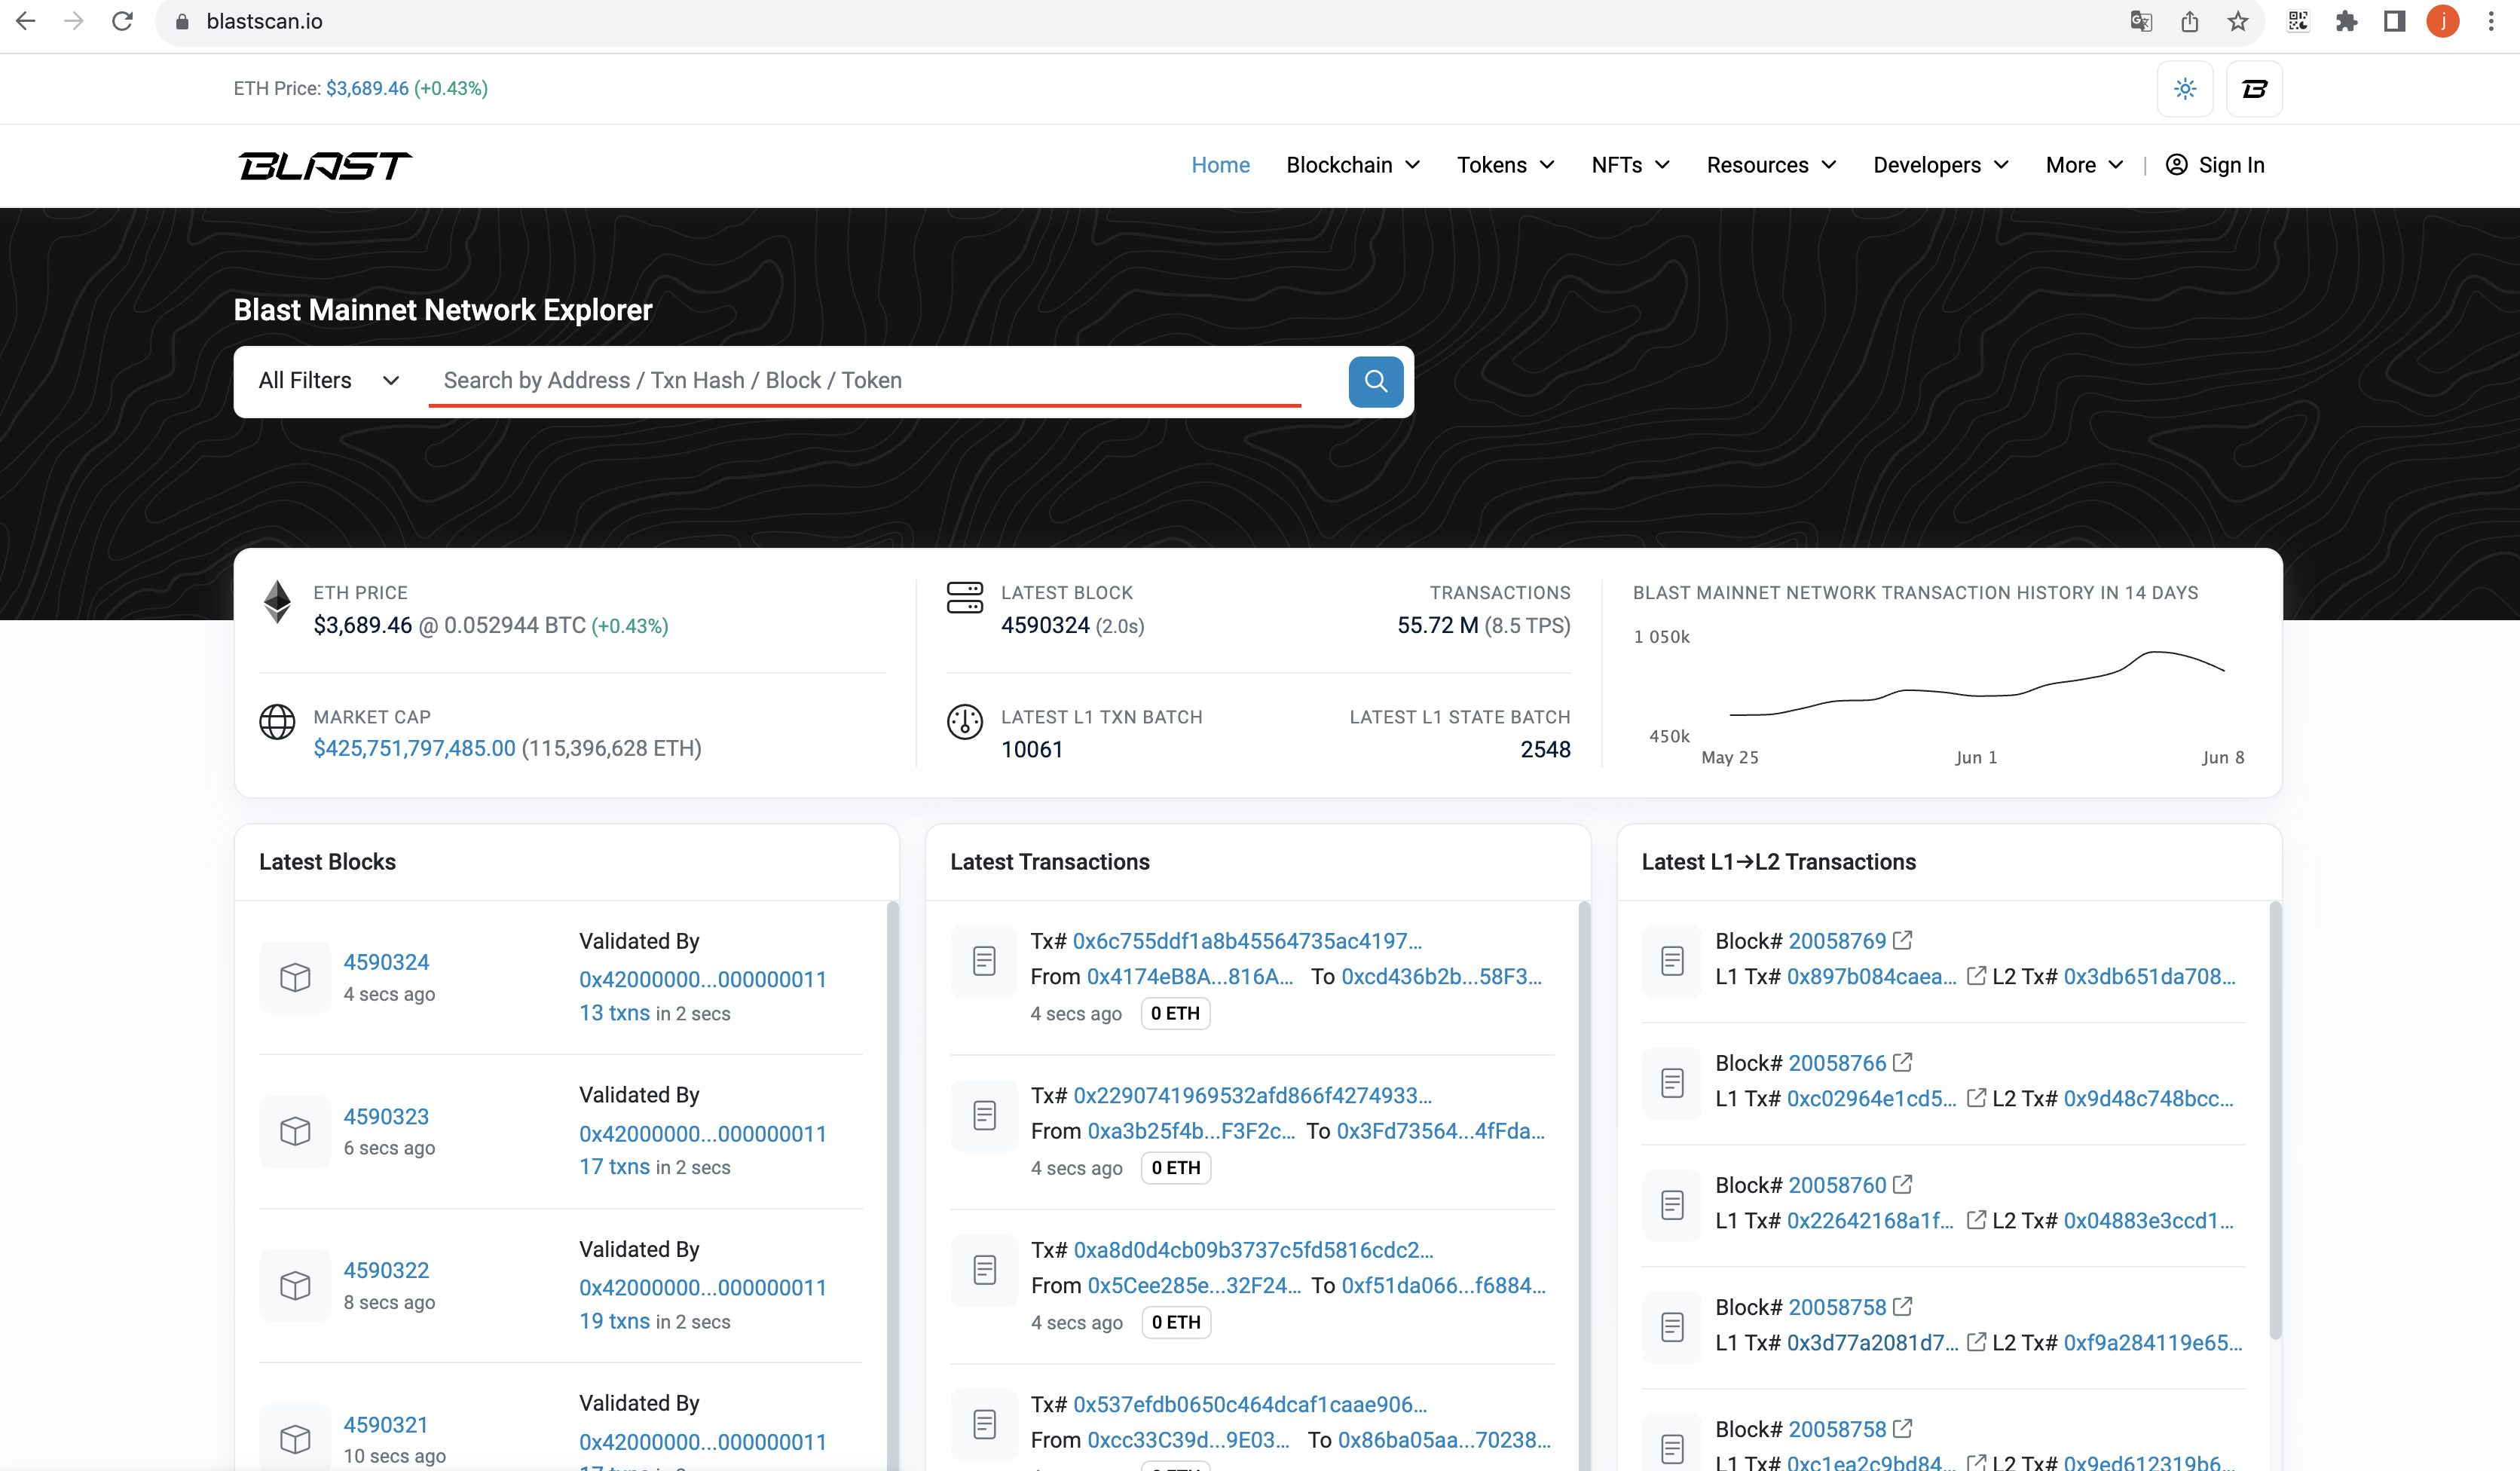Open the NFTs menu

[x=1630, y=165]
